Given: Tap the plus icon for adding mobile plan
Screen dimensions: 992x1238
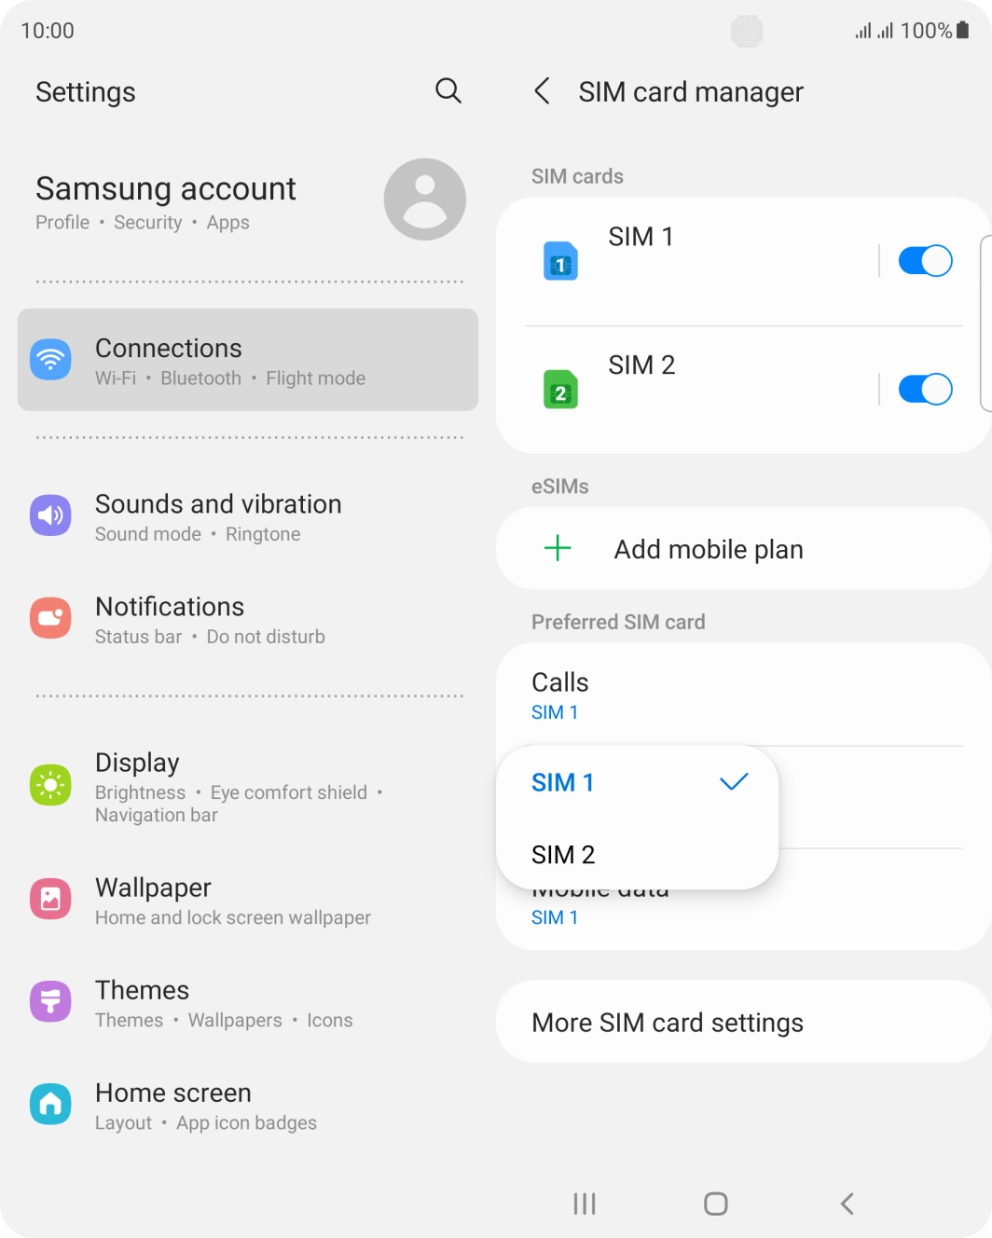Looking at the screenshot, I should click(558, 548).
